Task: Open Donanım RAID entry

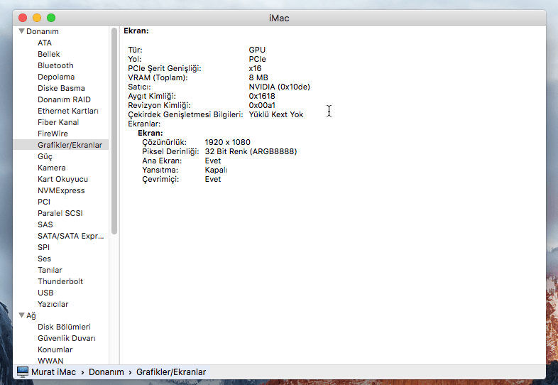Action: point(64,99)
